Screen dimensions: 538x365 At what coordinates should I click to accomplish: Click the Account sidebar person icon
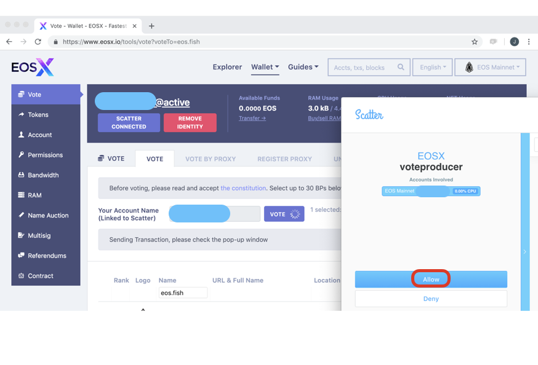[x=22, y=135]
